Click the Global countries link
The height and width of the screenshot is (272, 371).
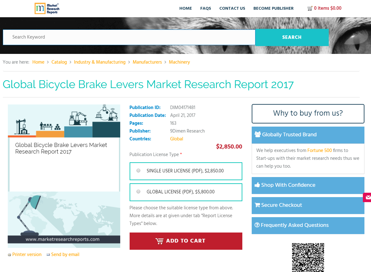coord(176,139)
